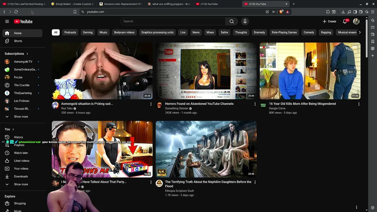Click the Nux Taku channel avatar
Viewport: 377px width, 212px height.
(x=55, y=105)
